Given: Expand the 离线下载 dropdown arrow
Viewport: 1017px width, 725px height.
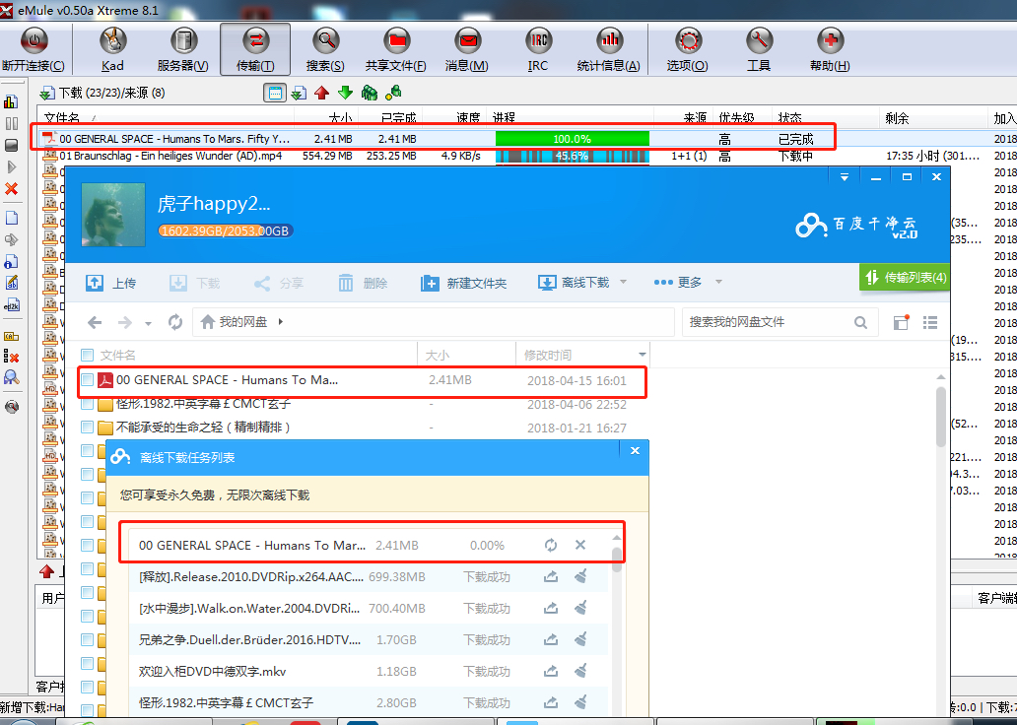Looking at the screenshot, I should 623,282.
